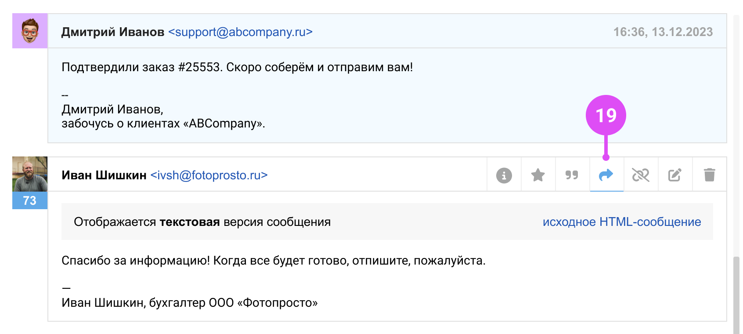Mark Ivan Shishkin's message with the star
Screen dimensions: 743x334
click(538, 175)
